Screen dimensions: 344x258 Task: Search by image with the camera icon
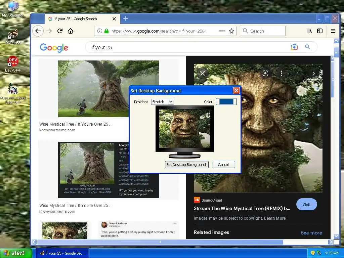coord(294,47)
